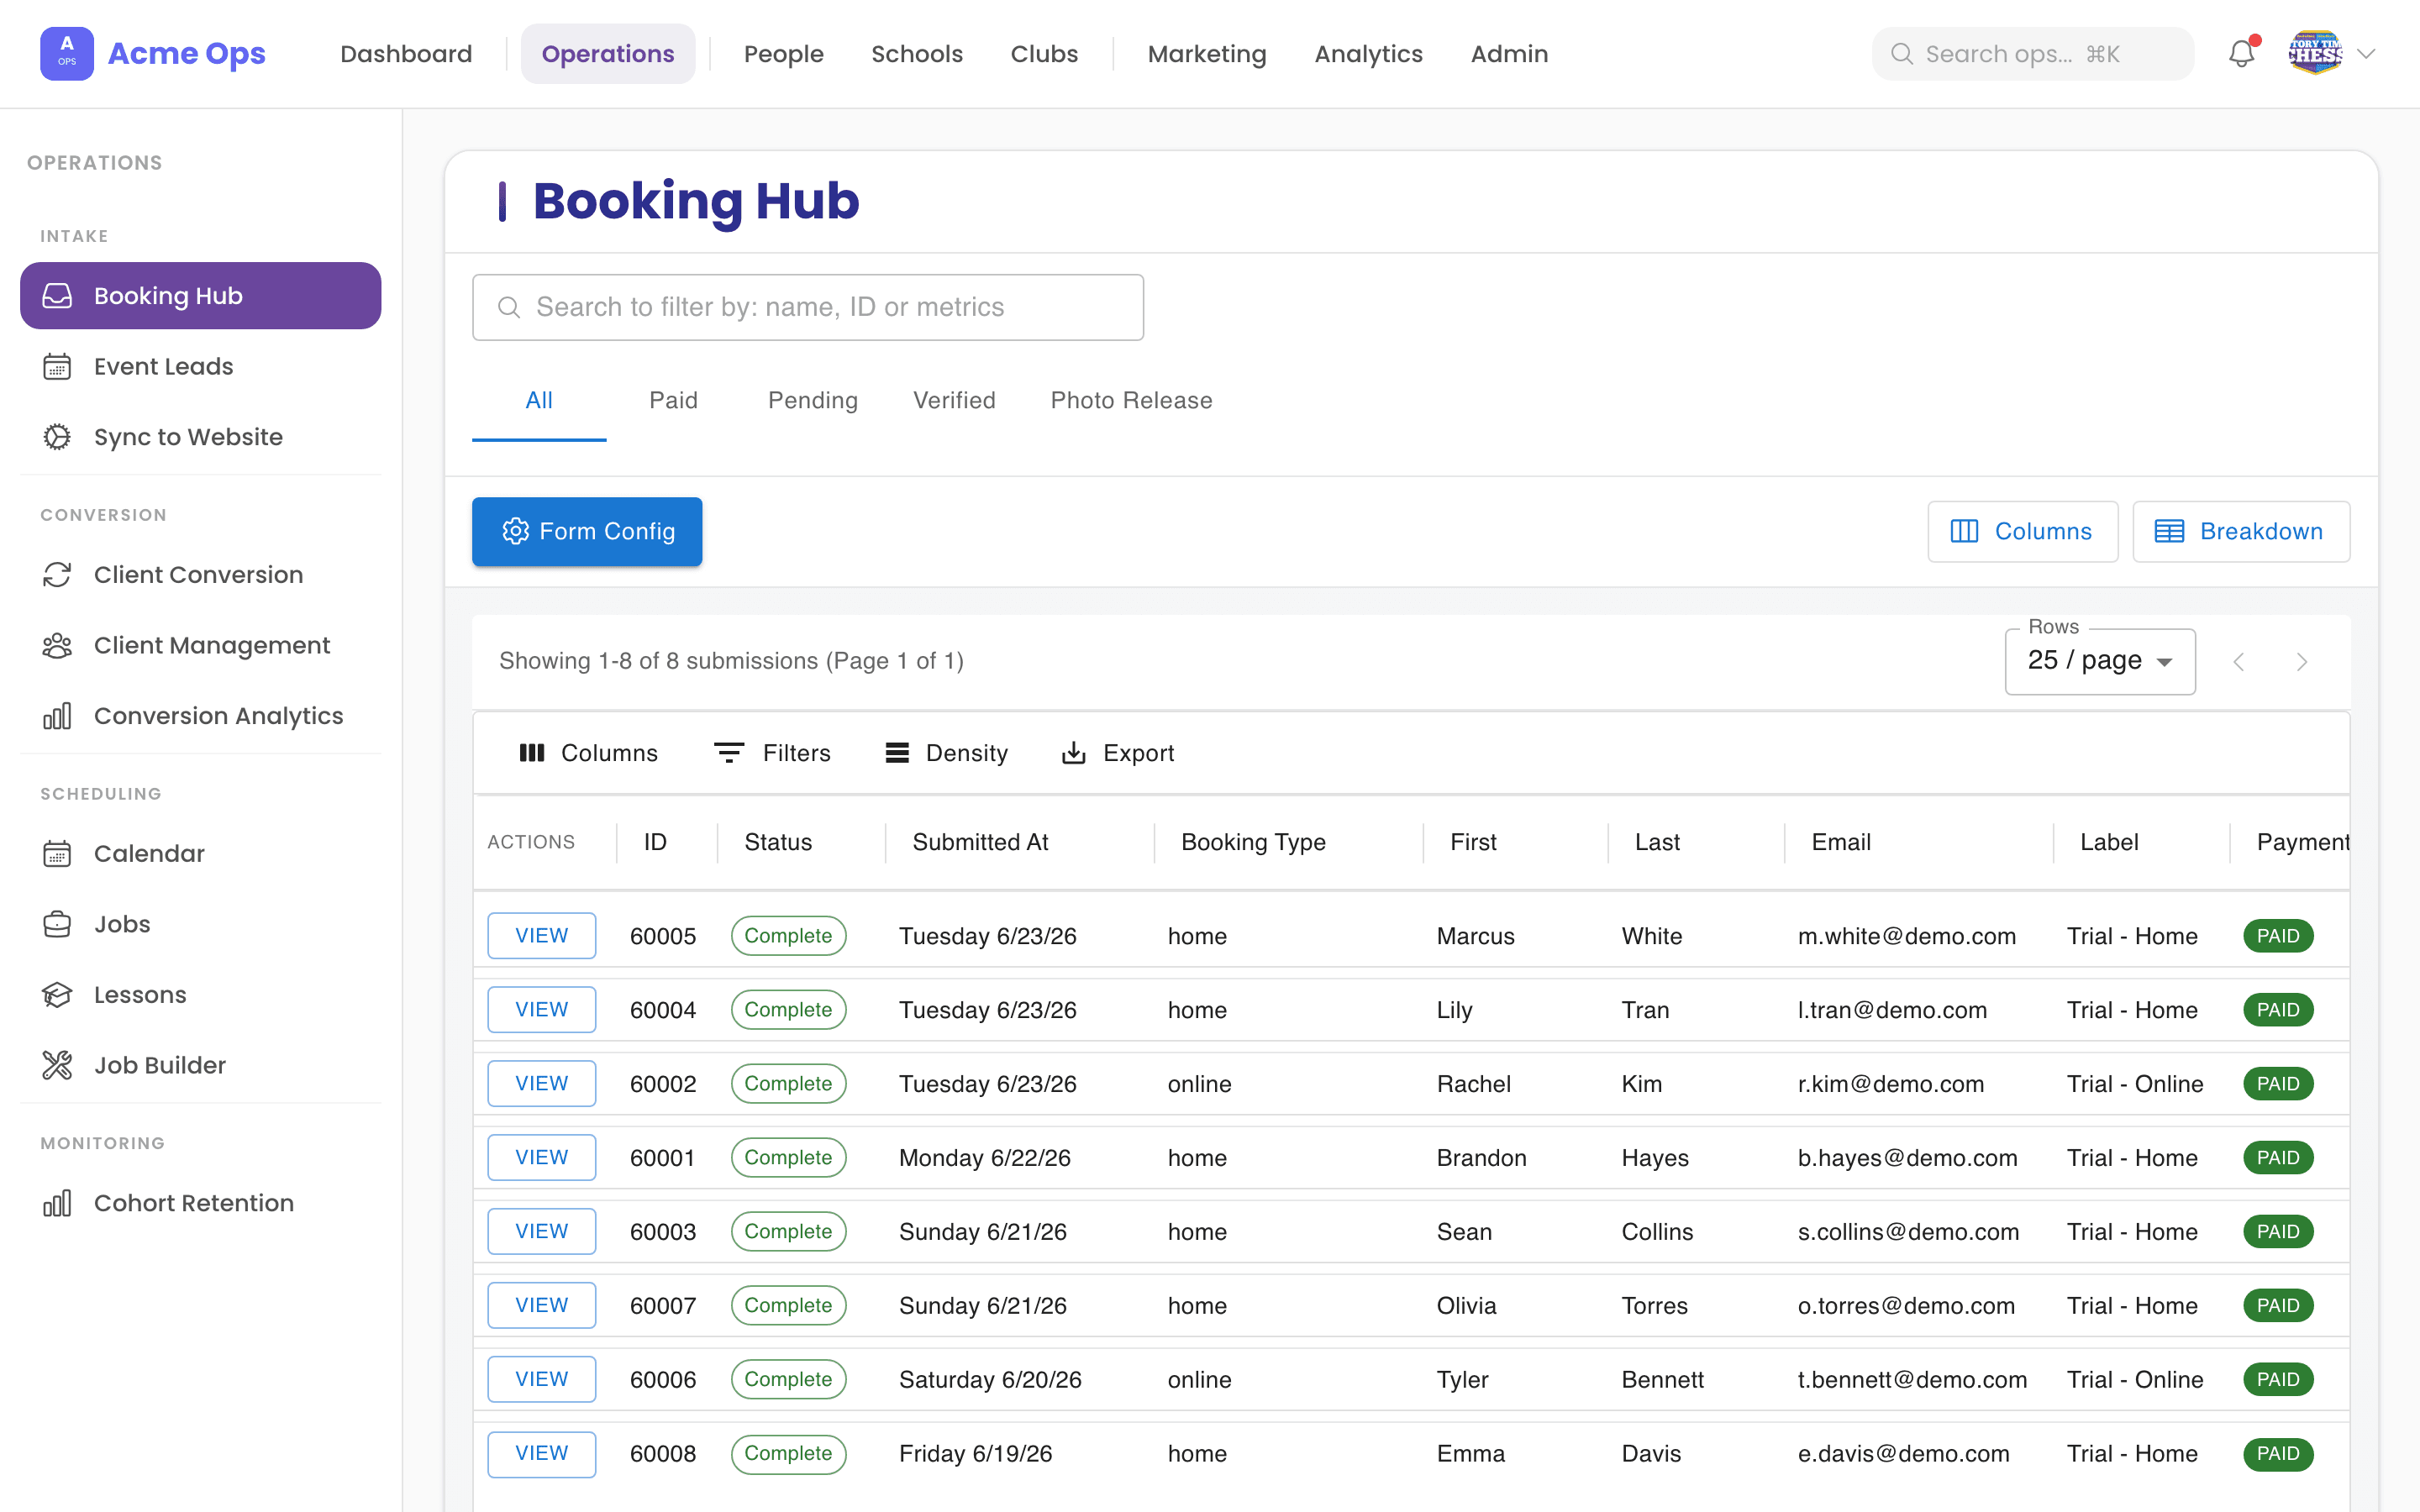Viewport: 2420px width, 1512px height.
Task: View submission 60002 for Rachel Kim
Action: [x=541, y=1084]
